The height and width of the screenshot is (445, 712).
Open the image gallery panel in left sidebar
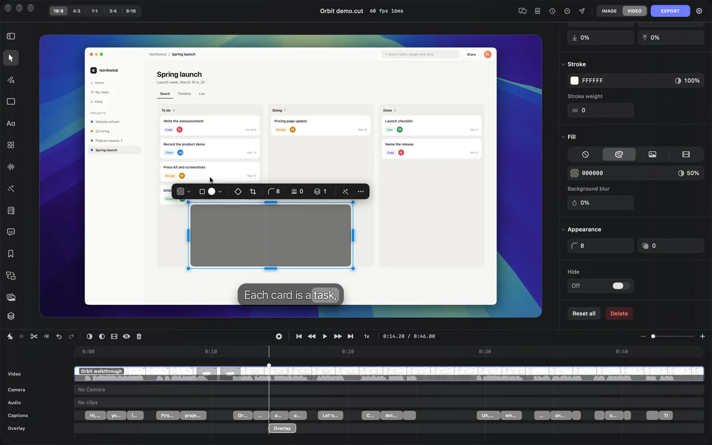pyautogui.click(x=11, y=297)
